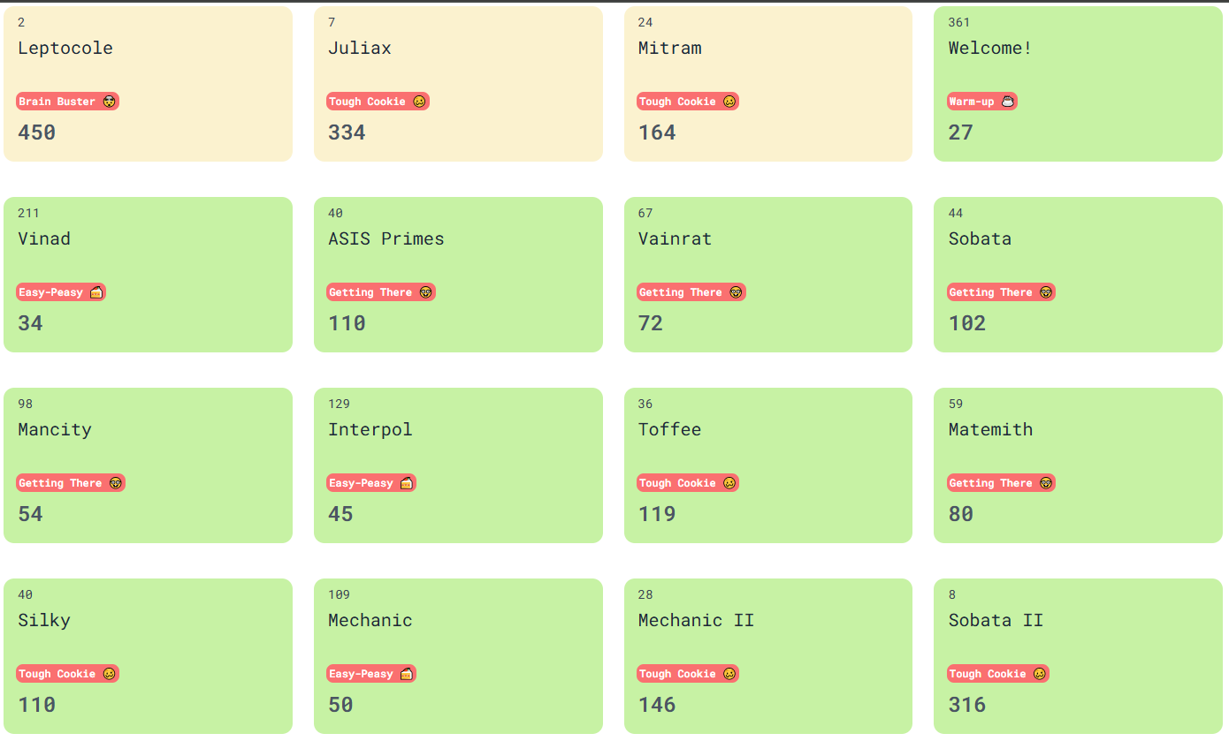The width and height of the screenshot is (1229, 741).
Task: Click the cake icon on Mechanic's Easy-Peasy tag
Action: coord(407,674)
